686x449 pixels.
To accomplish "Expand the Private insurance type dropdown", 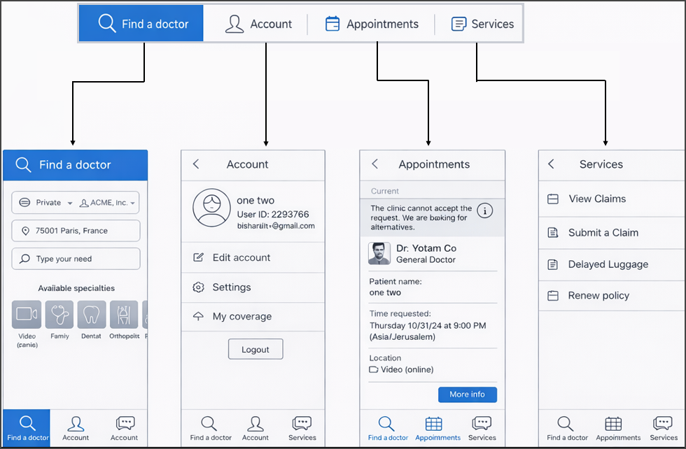I will 45,203.
